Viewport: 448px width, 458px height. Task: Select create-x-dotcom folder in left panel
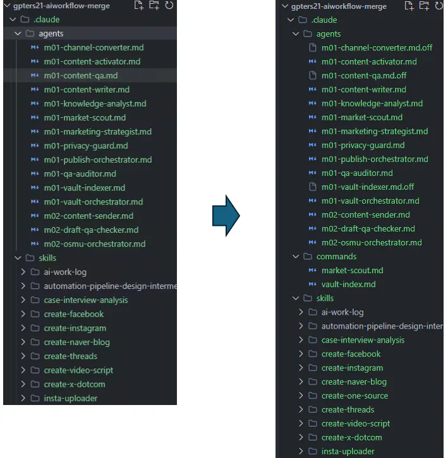[75, 384]
